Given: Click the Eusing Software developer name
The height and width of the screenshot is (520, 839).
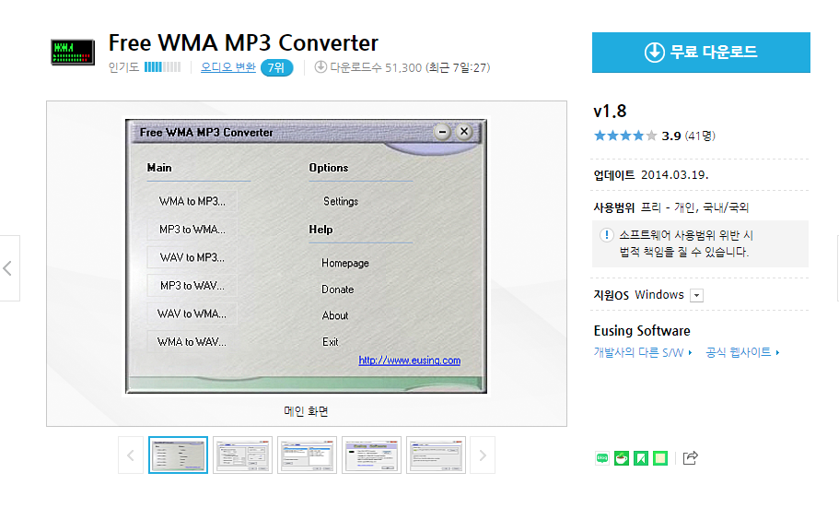Looking at the screenshot, I should (x=642, y=331).
